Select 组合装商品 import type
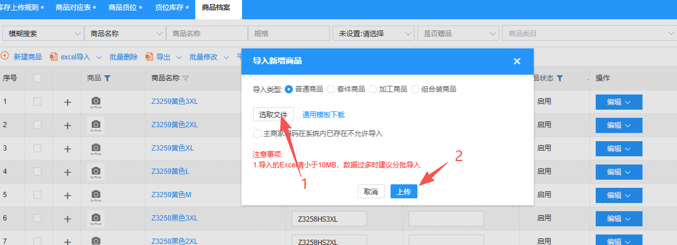The width and height of the screenshot is (677, 245). pyautogui.click(x=415, y=89)
